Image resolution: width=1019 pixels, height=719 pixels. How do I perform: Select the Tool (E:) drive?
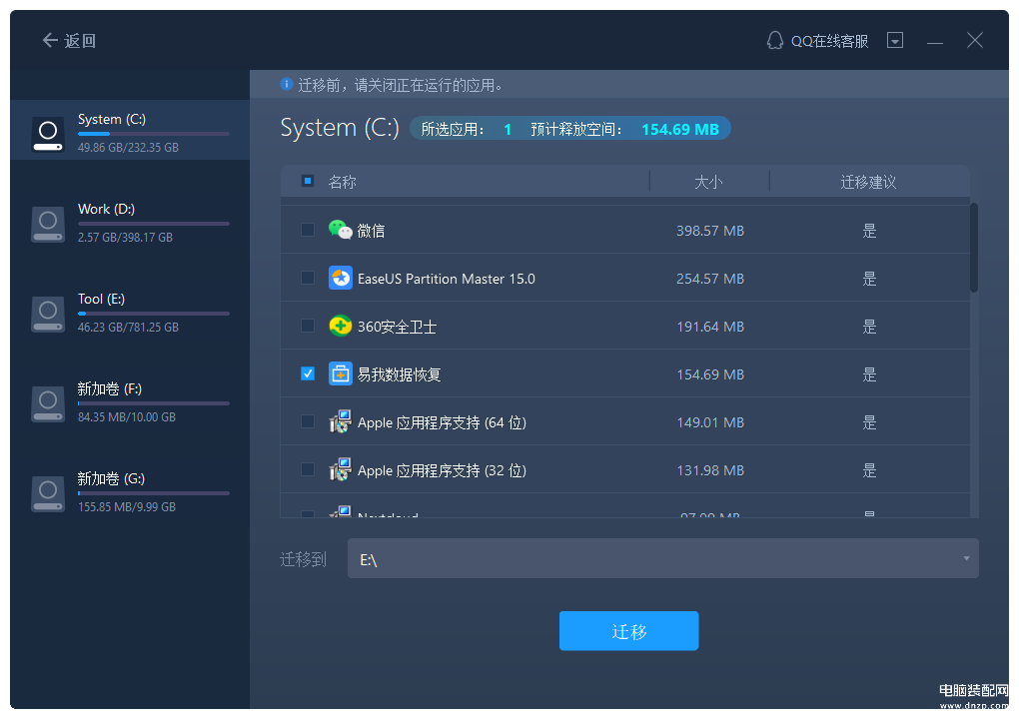tap(130, 313)
